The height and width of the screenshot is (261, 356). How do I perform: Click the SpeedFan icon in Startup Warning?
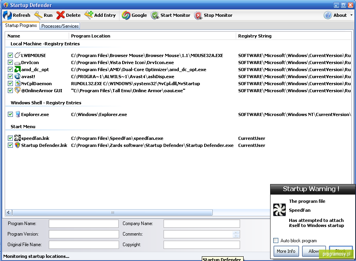click(279, 209)
